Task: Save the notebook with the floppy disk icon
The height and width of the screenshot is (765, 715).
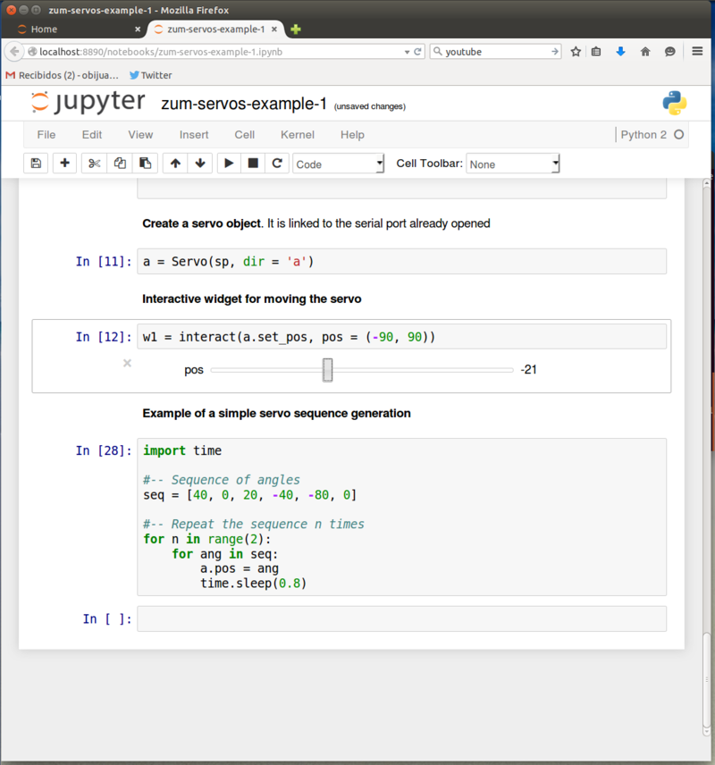Action: 36,164
